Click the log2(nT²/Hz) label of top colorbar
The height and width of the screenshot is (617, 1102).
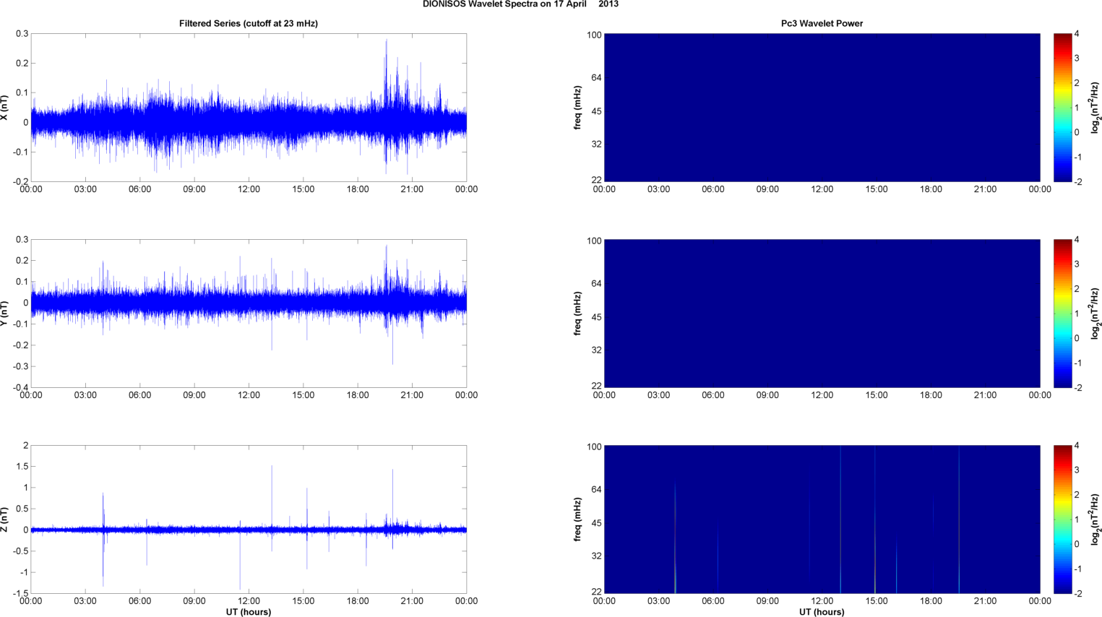[x=1095, y=108]
